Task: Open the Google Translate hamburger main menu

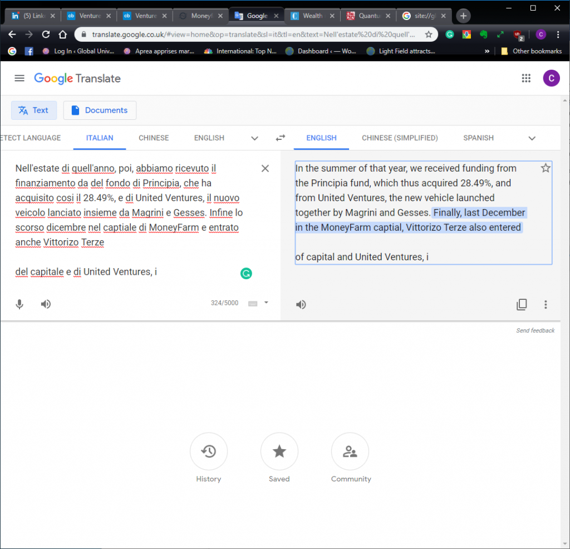Action: click(x=19, y=79)
